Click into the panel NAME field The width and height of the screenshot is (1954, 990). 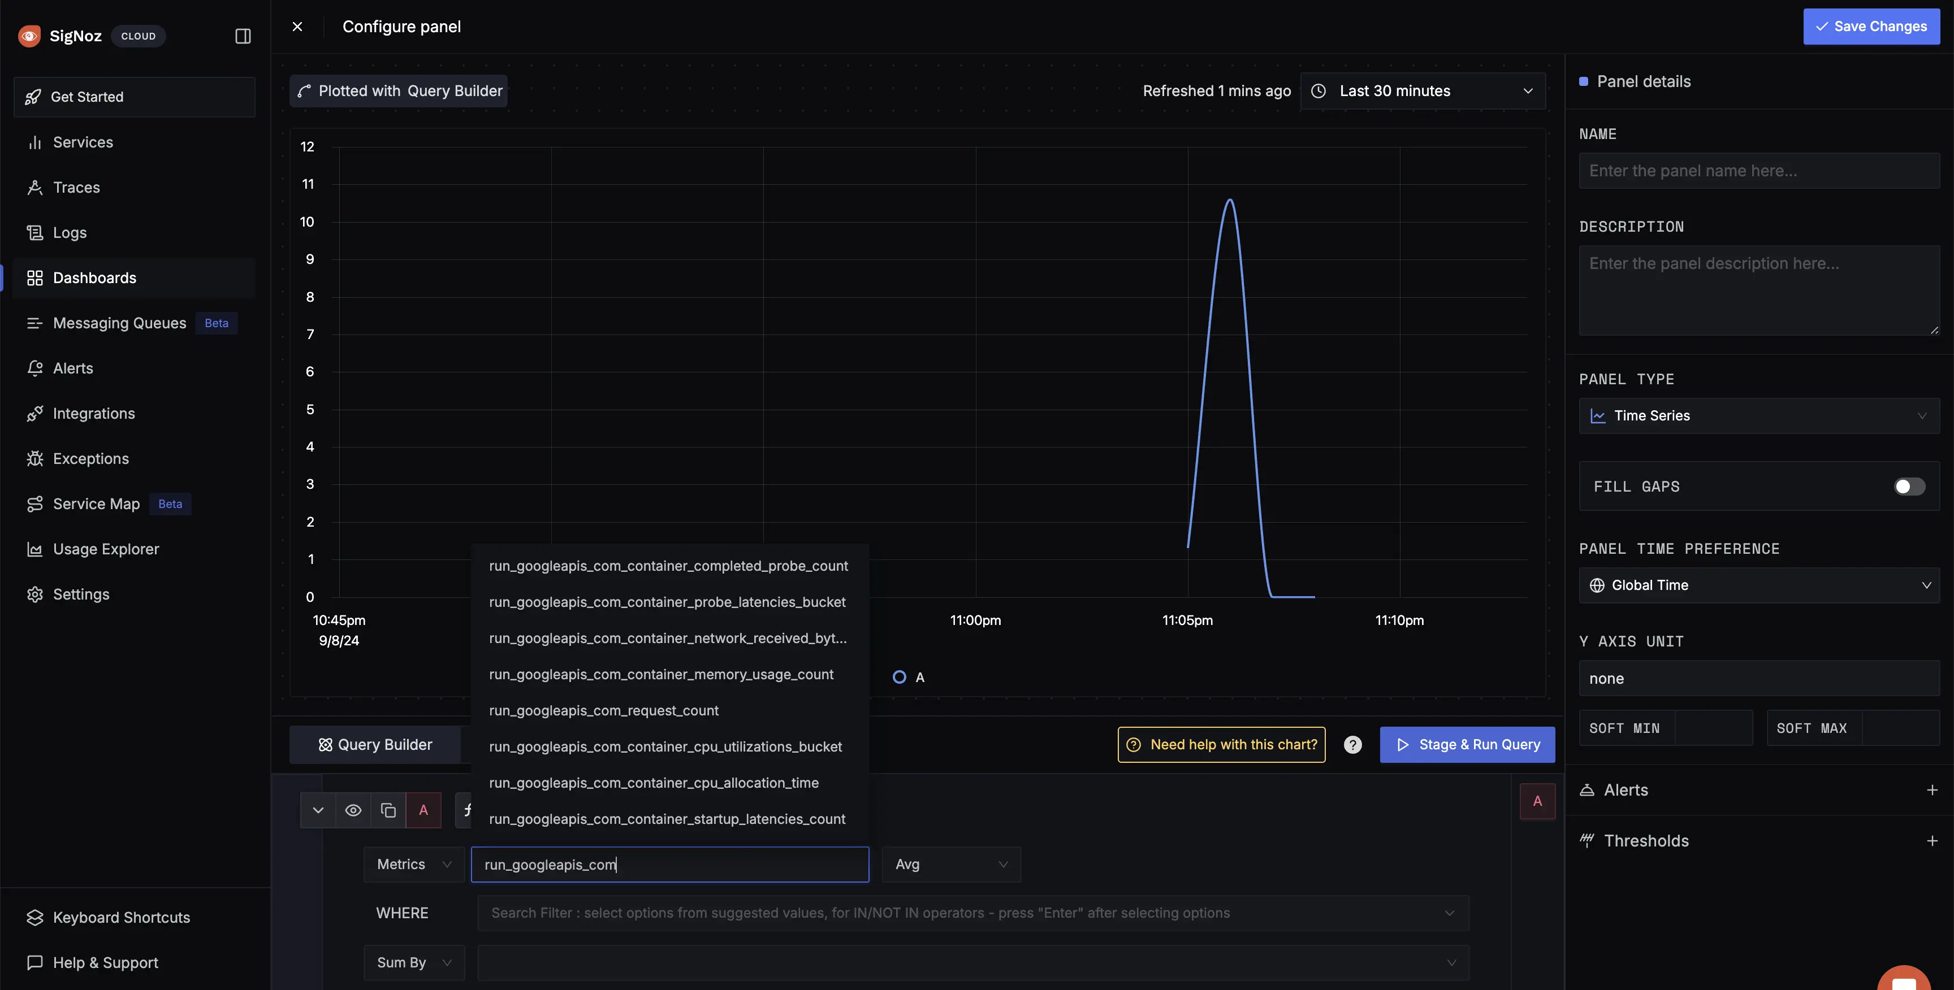click(1759, 171)
